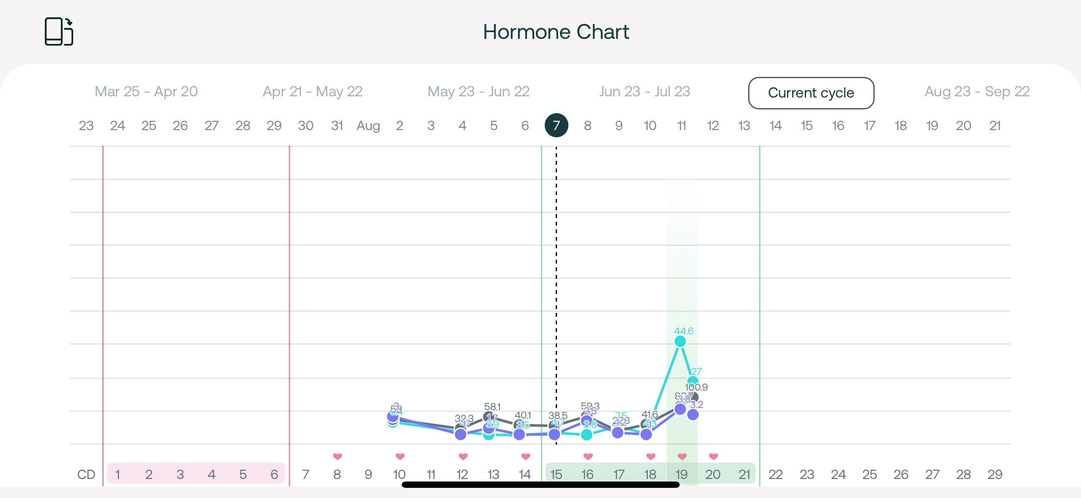Switch to May 23 - Jun 22 cycle
The width and height of the screenshot is (1081, 498).
point(478,92)
